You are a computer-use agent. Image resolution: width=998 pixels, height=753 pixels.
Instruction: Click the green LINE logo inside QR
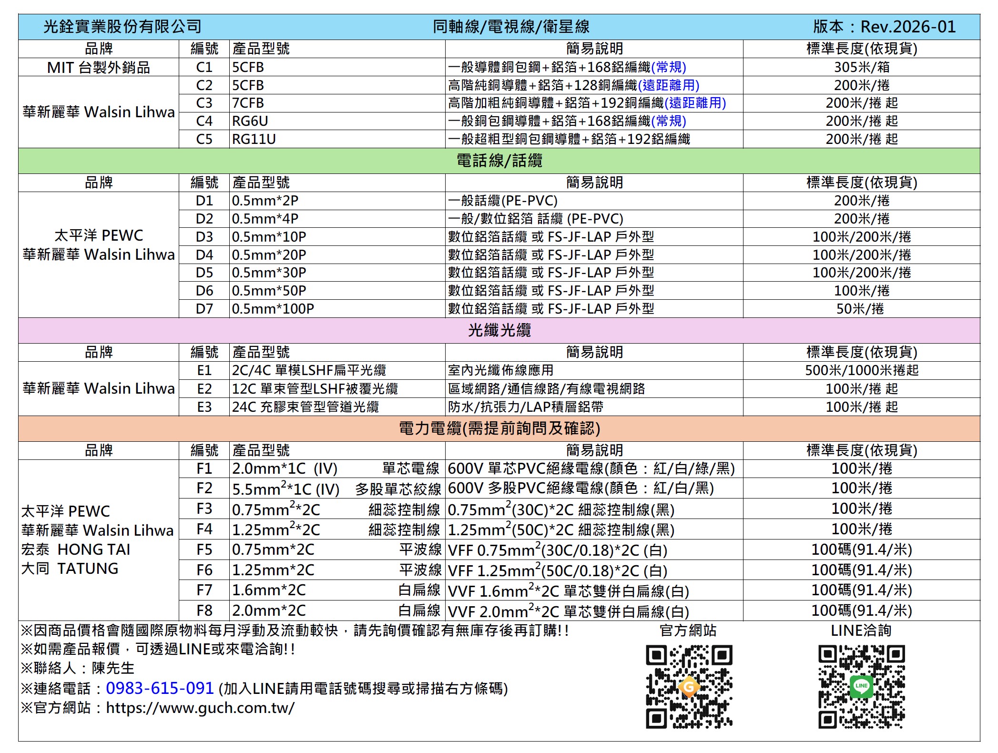point(861,686)
